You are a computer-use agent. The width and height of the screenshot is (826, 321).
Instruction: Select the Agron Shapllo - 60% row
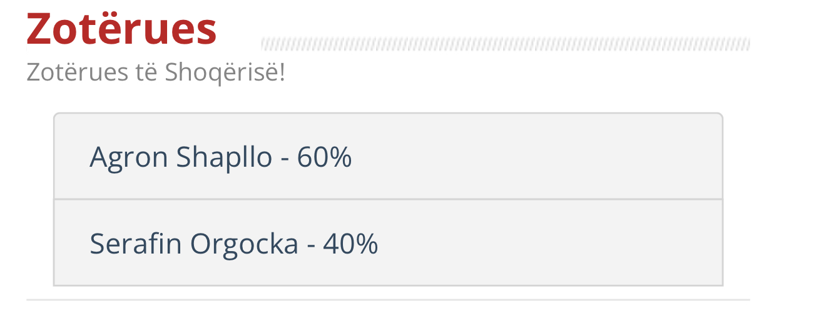click(x=388, y=156)
